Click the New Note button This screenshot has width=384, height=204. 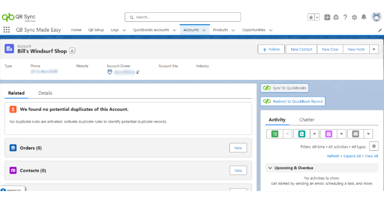(356, 49)
